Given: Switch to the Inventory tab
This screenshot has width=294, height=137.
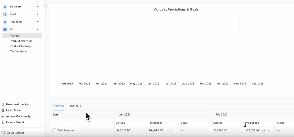Looking at the screenshot, I should click(75, 106).
